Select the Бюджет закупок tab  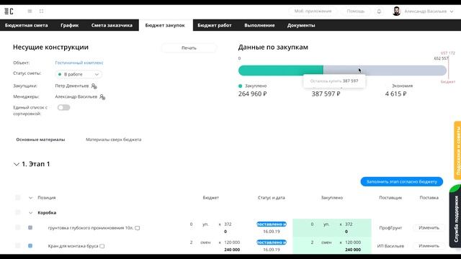[x=165, y=25]
